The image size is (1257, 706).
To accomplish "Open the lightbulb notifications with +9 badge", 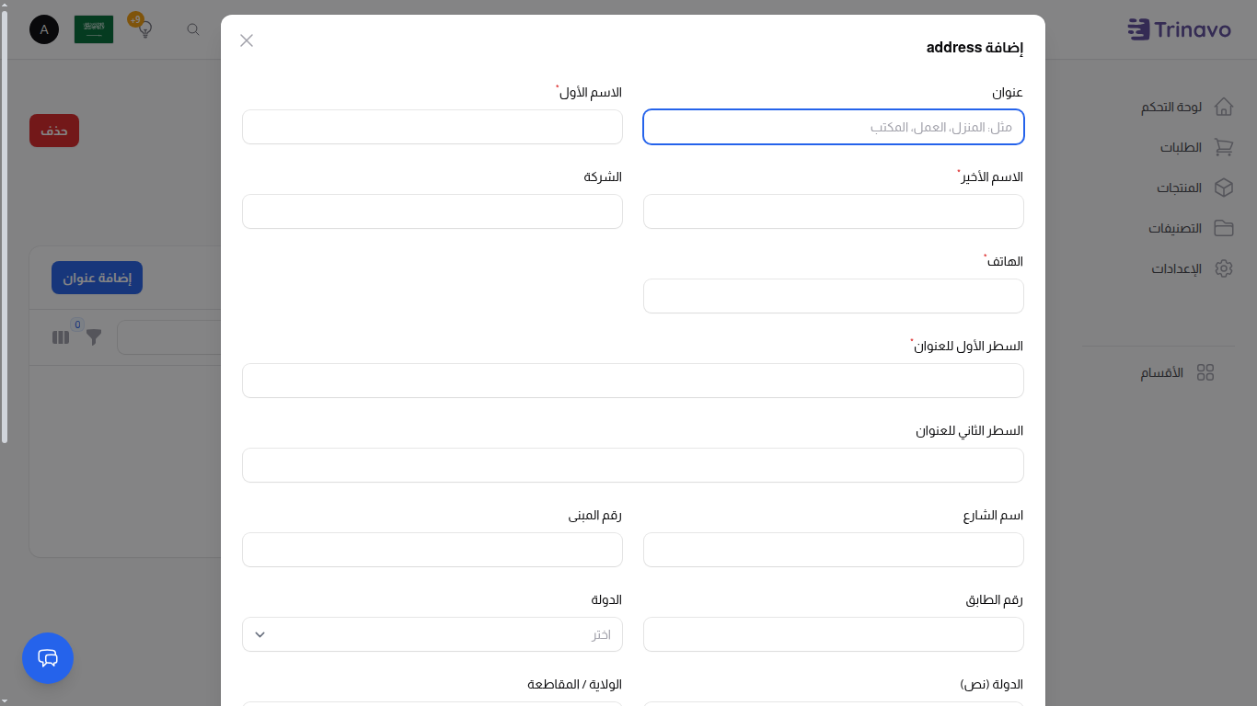I will coord(144,29).
